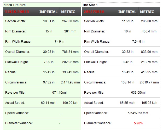The height and width of the screenshot is (130, 163).
Task: Click the Stock Tire Size title
Action: click(15, 5)
